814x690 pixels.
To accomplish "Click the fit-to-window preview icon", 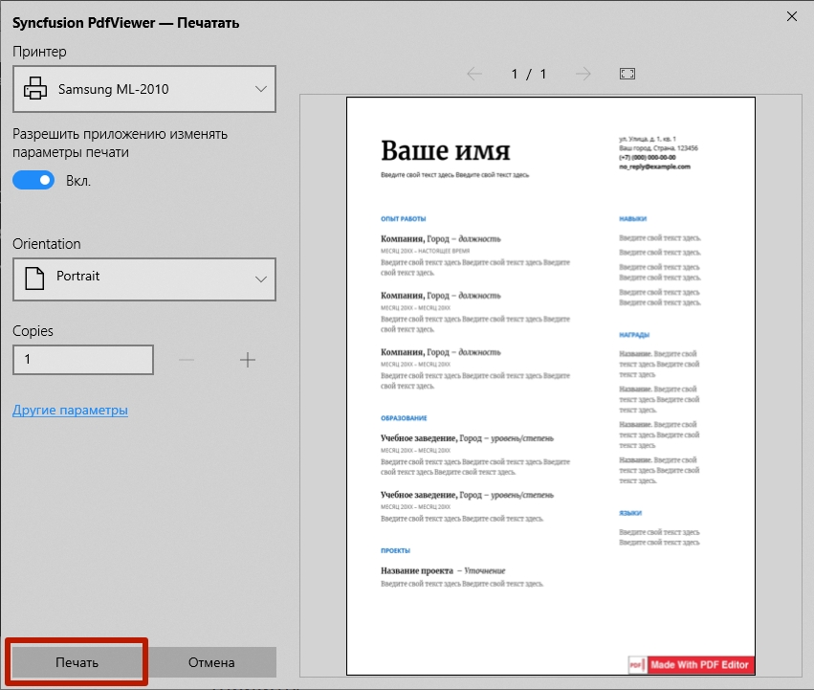I will point(627,74).
